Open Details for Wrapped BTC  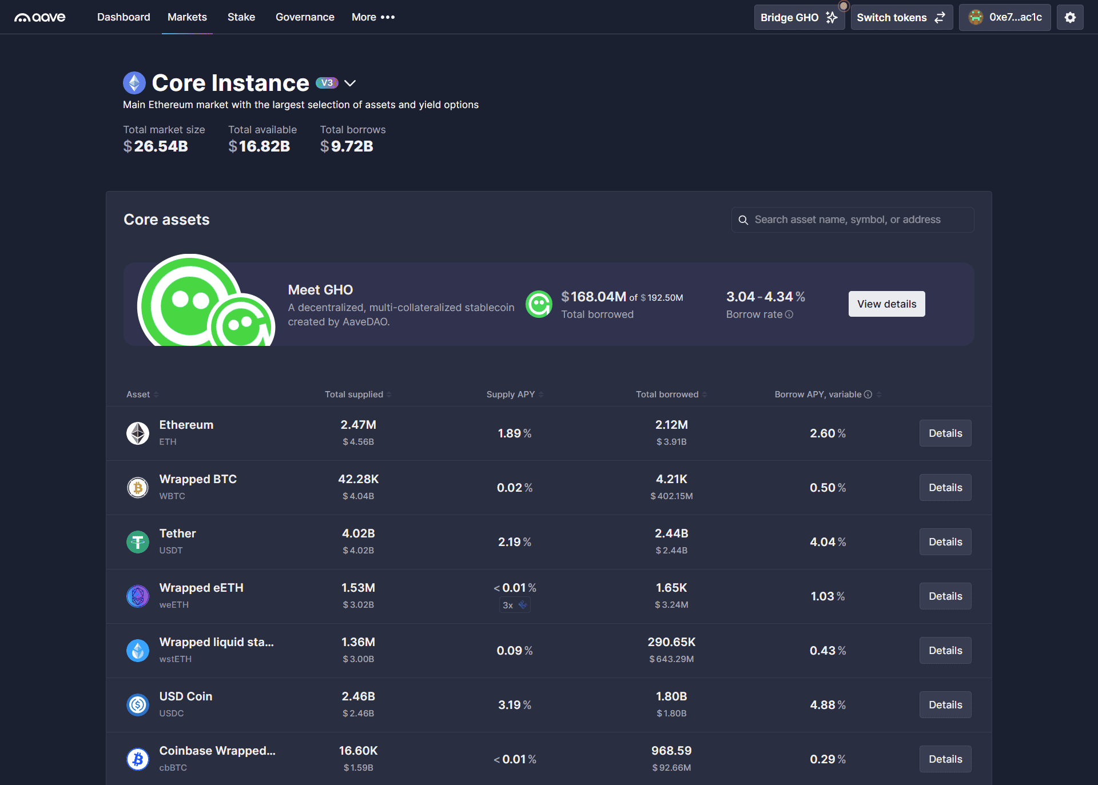pos(945,488)
